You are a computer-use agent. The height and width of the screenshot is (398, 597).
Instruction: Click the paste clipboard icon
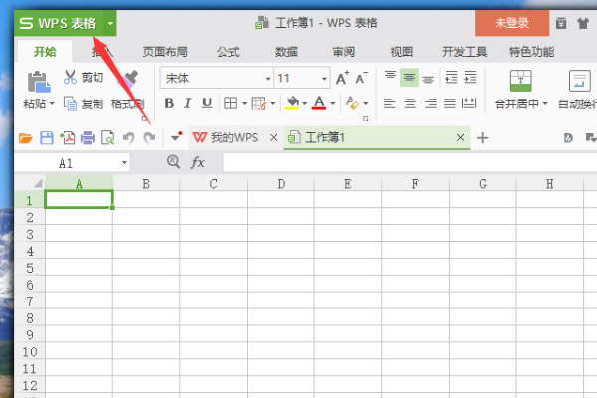[39, 82]
